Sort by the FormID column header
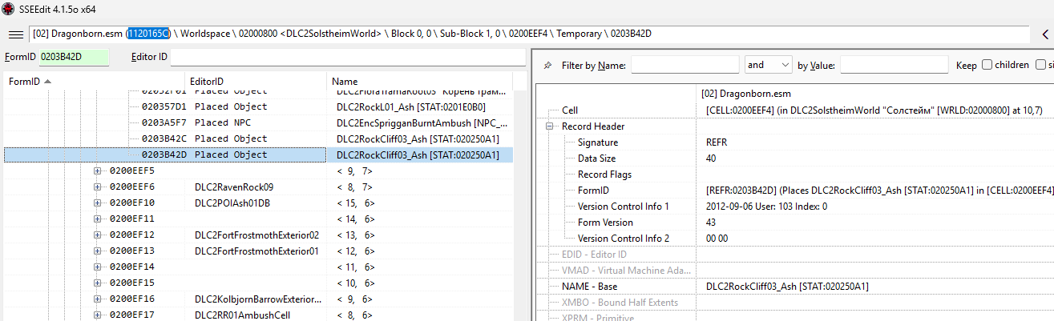 (x=94, y=82)
